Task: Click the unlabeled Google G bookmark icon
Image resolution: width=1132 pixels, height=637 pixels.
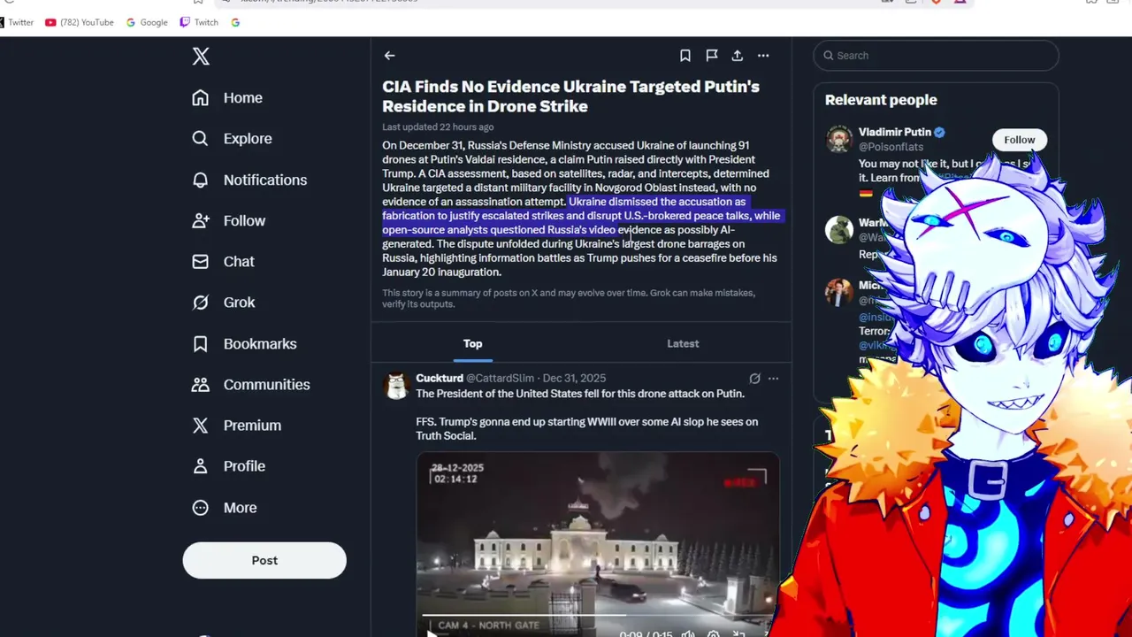Action: pos(235,22)
